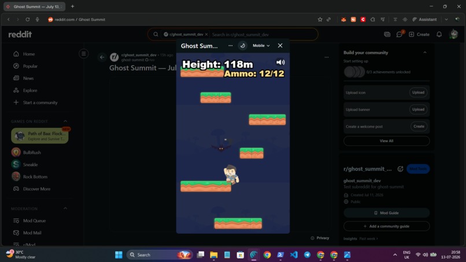Launch Visual Studio Code from the taskbar
The width and height of the screenshot is (466, 262).
click(294, 255)
